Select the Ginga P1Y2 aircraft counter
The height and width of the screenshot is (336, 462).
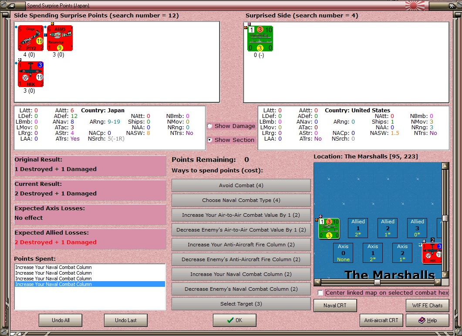click(x=30, y=38)
